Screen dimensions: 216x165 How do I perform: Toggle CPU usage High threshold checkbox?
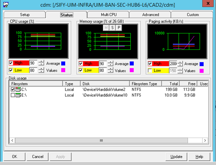tap(11, 63)
